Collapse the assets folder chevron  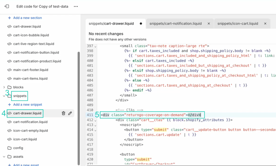click(4, 157)
